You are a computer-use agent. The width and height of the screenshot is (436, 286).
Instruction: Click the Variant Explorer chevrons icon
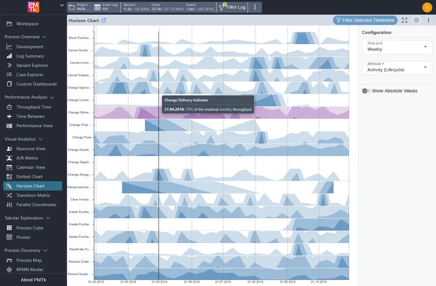[x=9, y=65]
